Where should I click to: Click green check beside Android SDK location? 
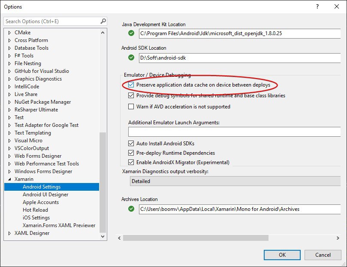point(131,57)
